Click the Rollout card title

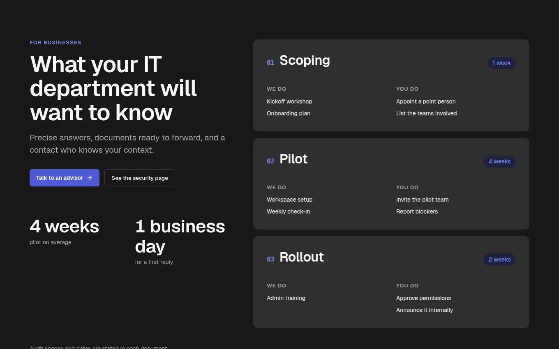tap(302, 257)
